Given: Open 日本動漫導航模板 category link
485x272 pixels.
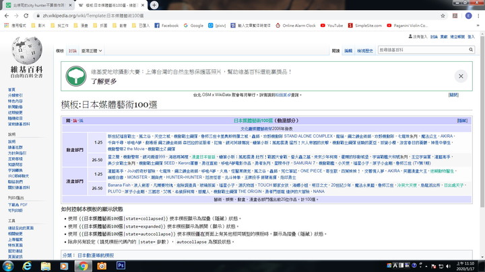Looking at the screenshot, I should 96,255.
